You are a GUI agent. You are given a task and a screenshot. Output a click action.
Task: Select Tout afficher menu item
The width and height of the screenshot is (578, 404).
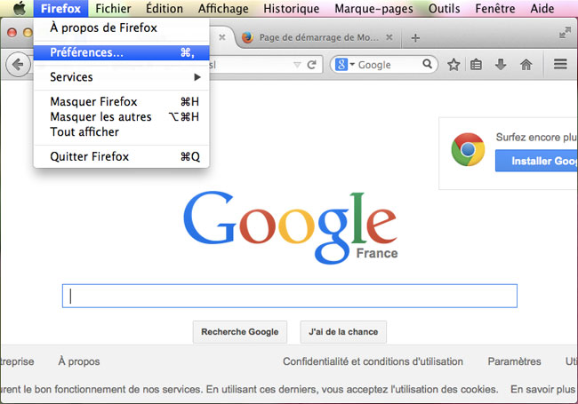121,131
